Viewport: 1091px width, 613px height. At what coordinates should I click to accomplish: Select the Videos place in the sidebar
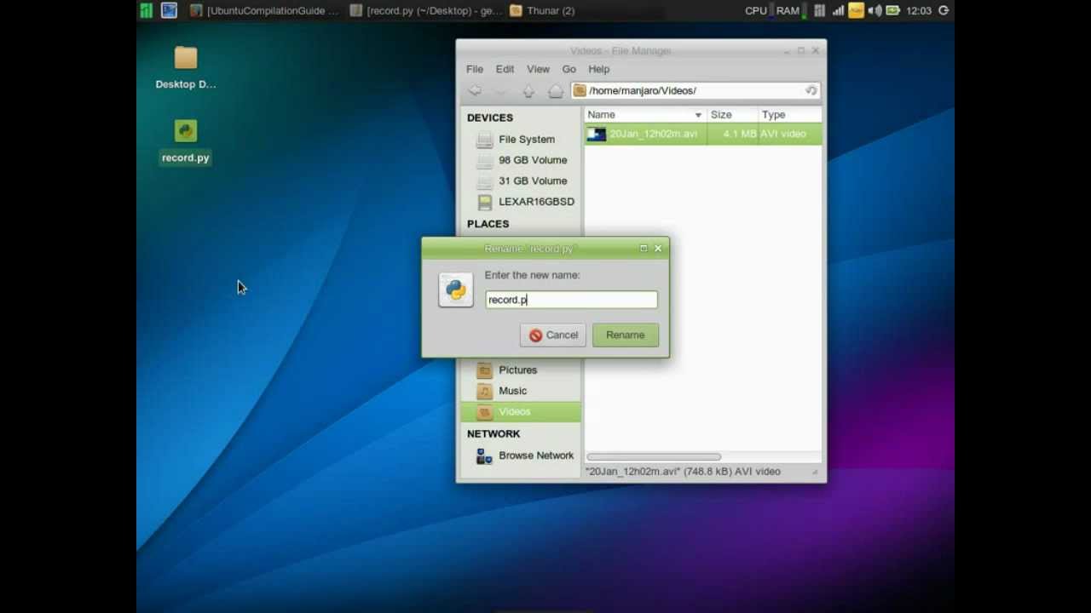pyautogui.click(x=521, y=412)
